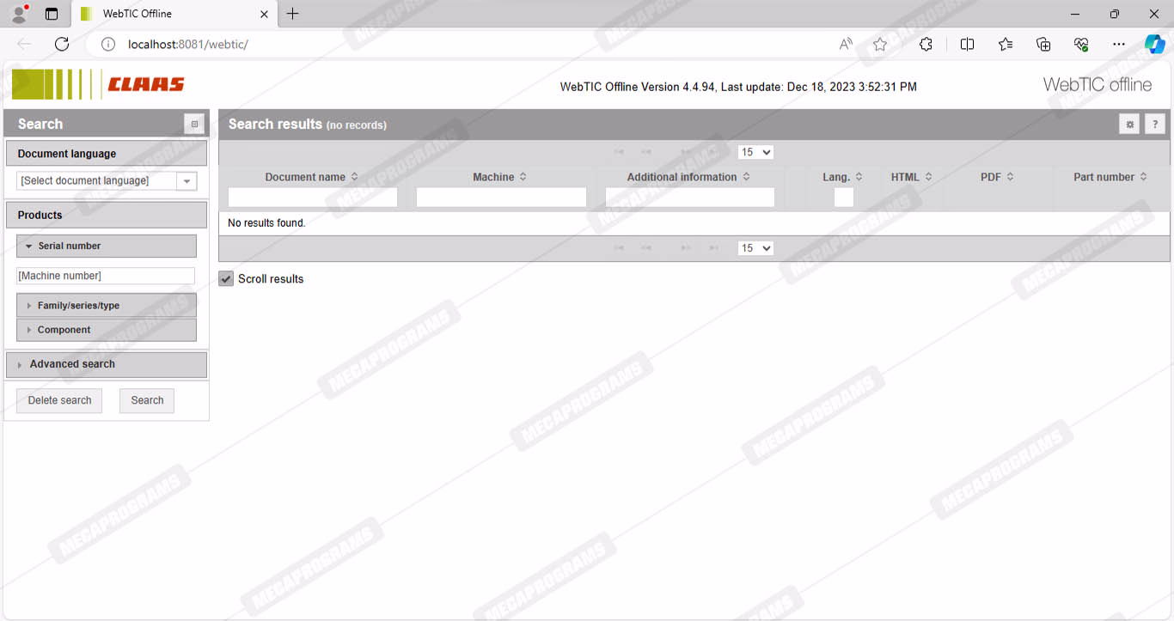Image resolution: width=1174 pixels, height=621 pixels.
Task: Expand the Component section
Action: pos(107,330)
